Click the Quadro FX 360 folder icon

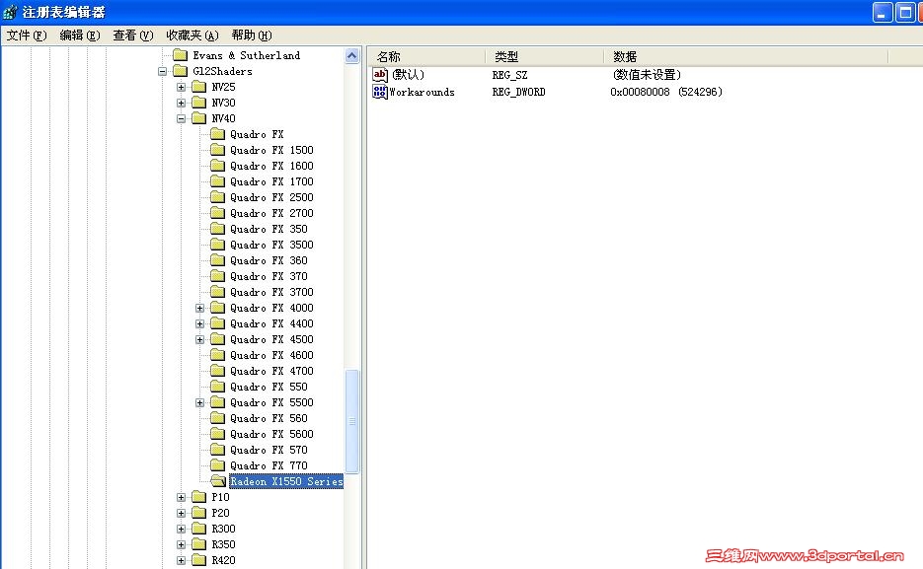pos(218,260)
